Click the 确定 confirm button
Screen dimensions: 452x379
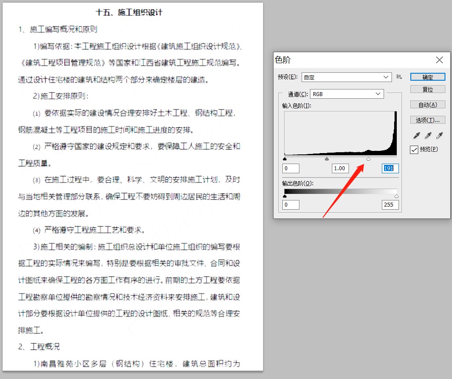click(427, 77)
